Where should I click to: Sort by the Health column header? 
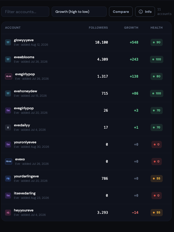[x=156, y=28]
